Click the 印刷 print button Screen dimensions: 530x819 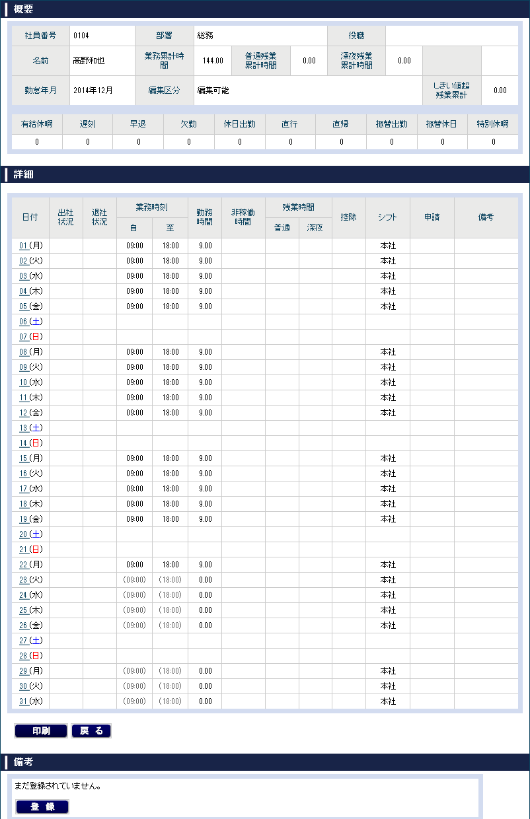pos(41,730)
